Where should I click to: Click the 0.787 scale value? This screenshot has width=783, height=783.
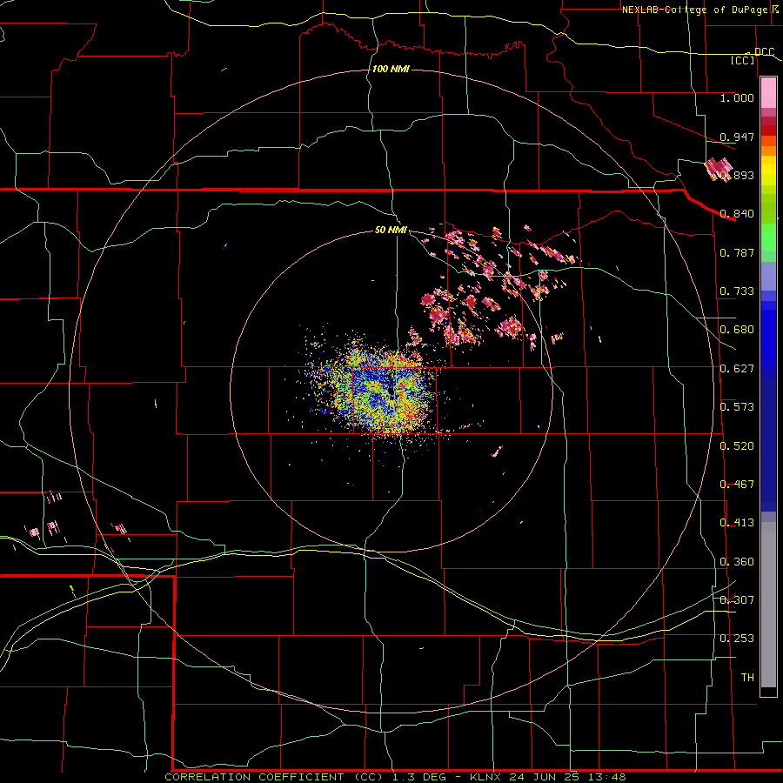click(737, 252)
